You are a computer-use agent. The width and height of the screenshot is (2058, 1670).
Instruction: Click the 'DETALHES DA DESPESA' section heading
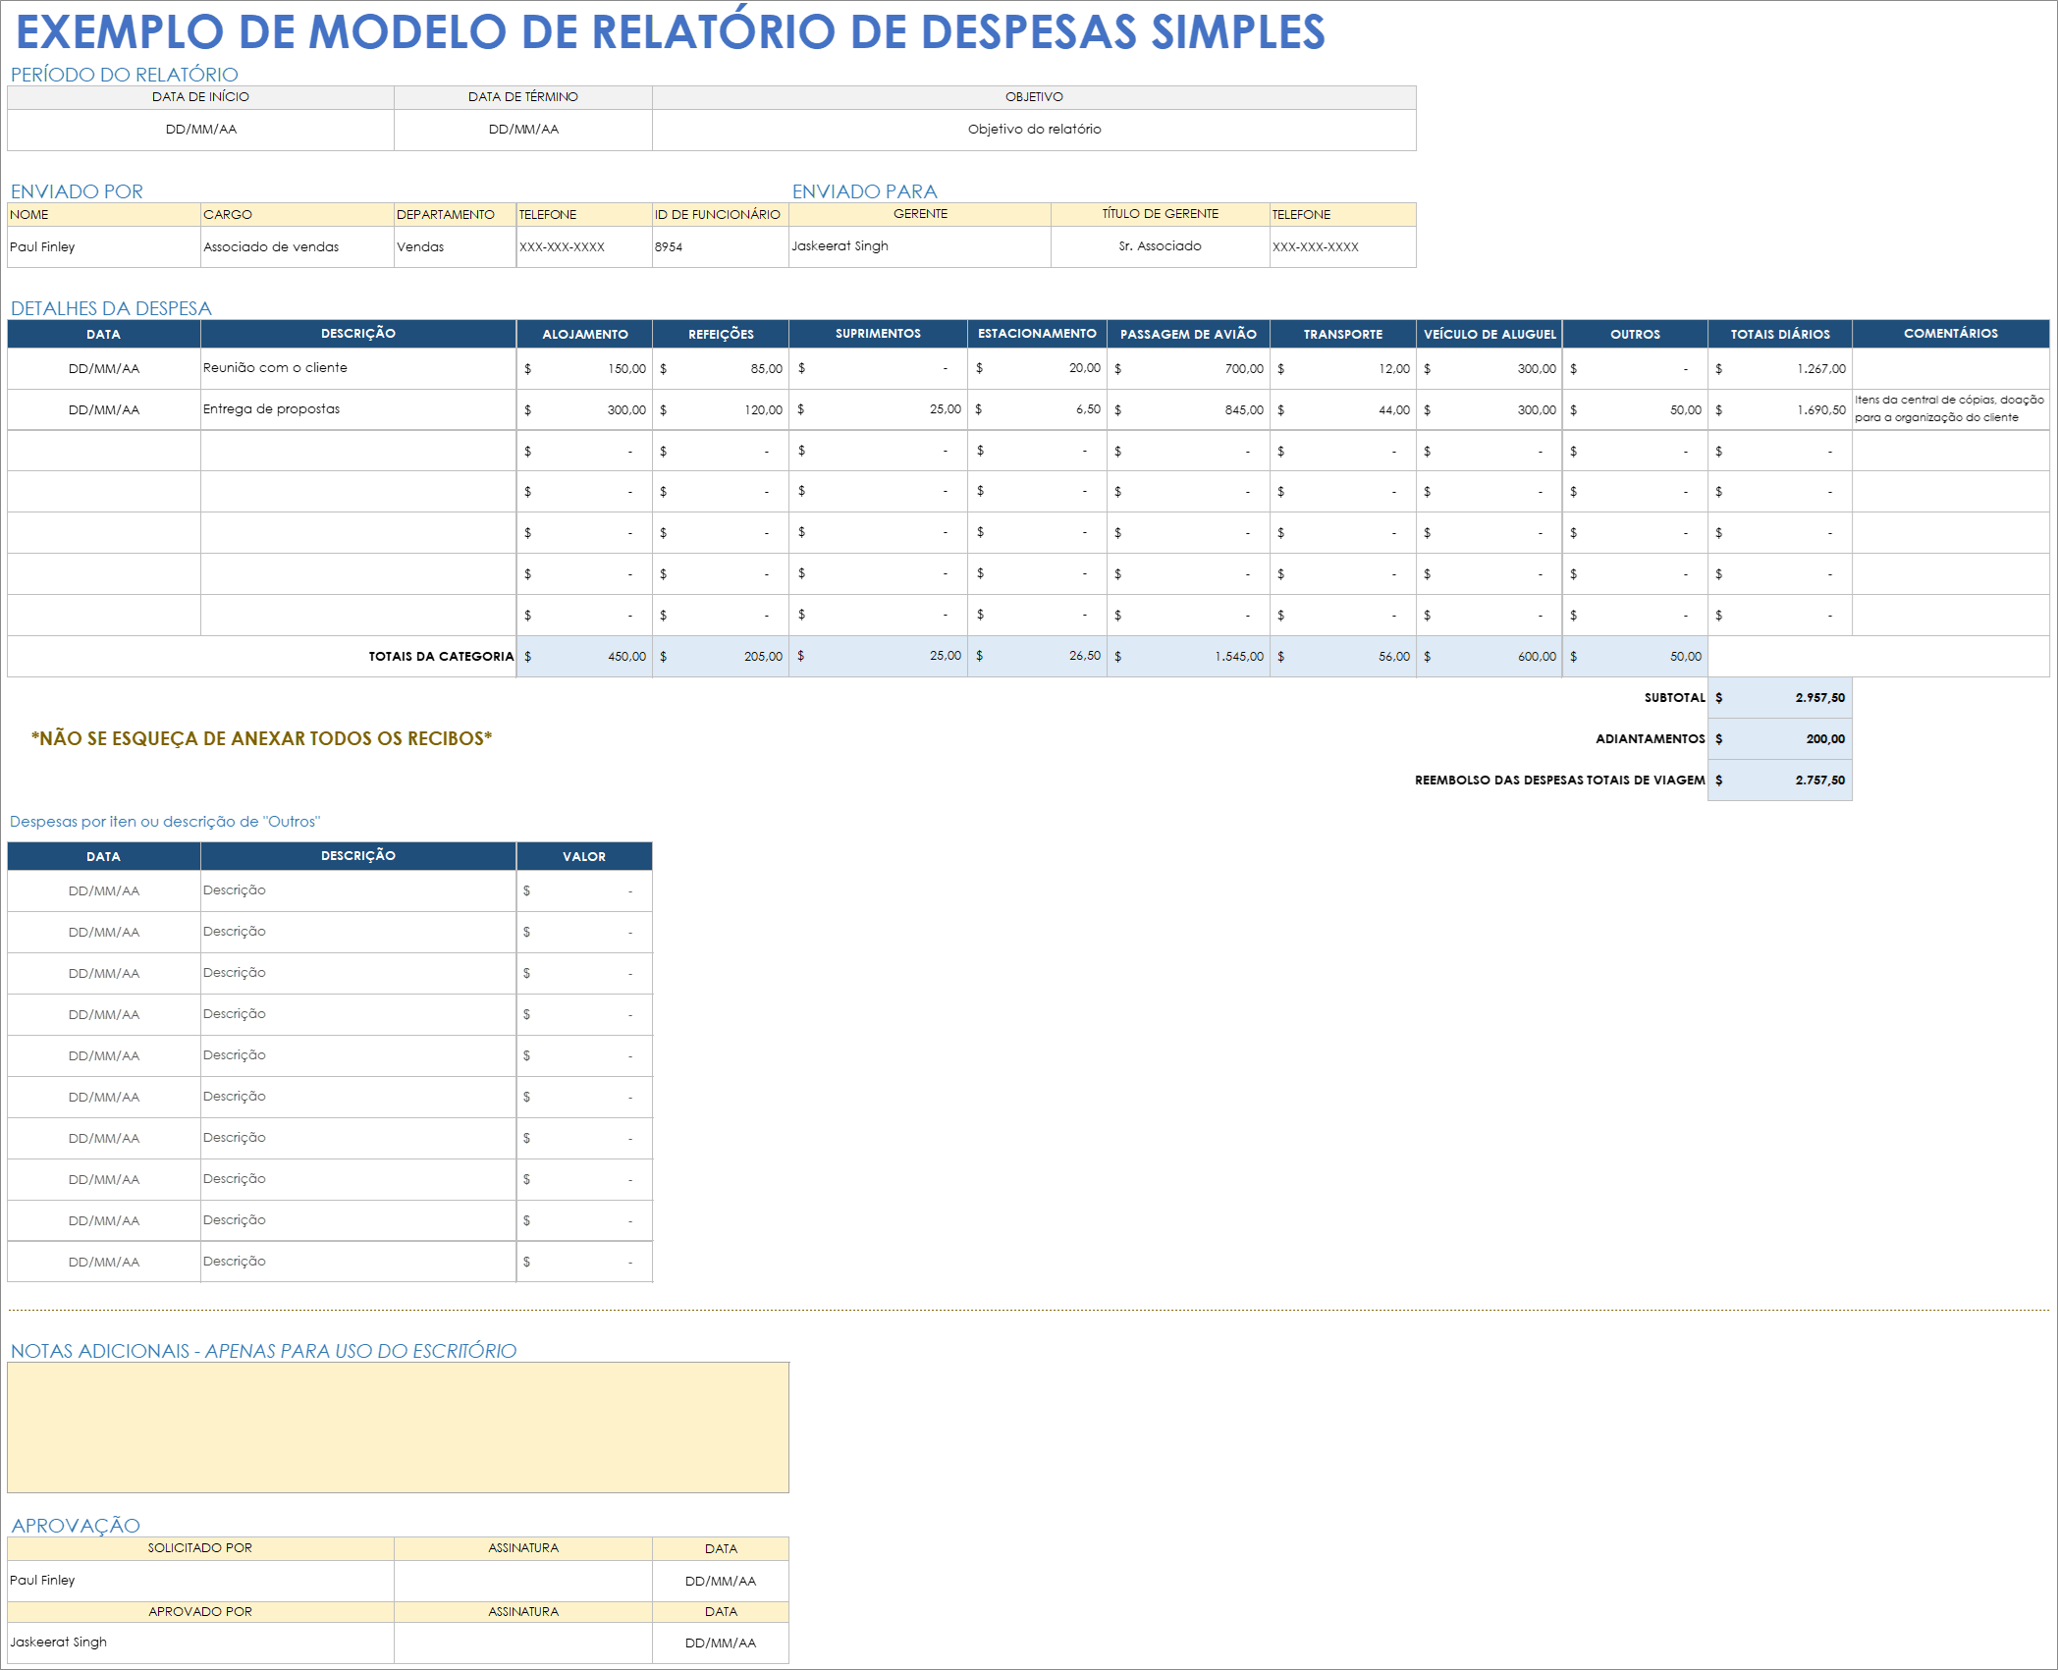click(x=111, y=308)
